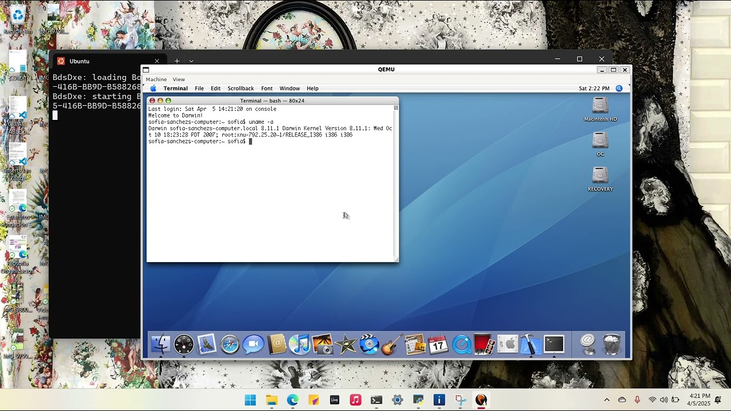Image resolution: width=731 pixels, height=411 pixels.
Task: Open Mail stamp icon in dock
Action: click(207, 344)
